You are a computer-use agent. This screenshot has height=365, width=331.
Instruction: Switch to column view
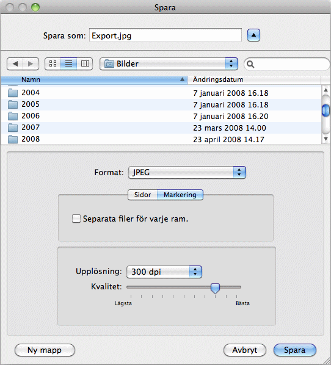coord(85,63)
